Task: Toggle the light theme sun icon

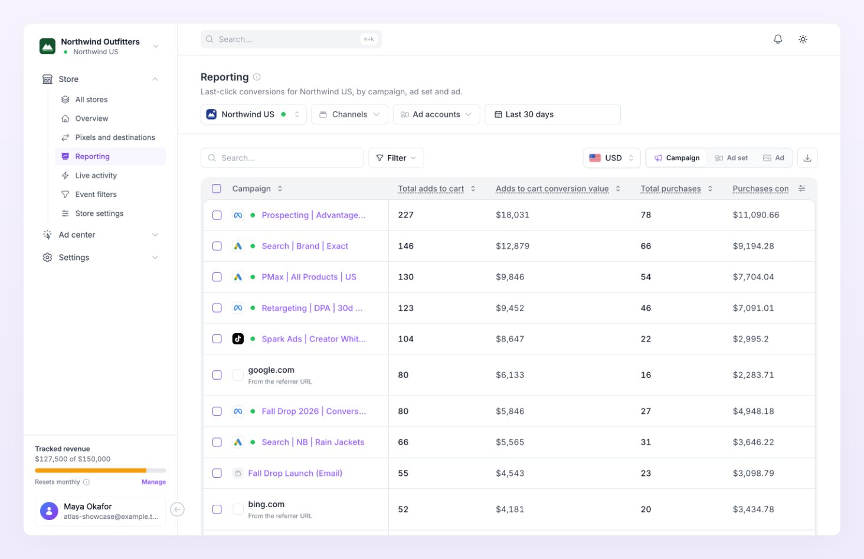Action: pyautogui.click(x=803, y=39)
